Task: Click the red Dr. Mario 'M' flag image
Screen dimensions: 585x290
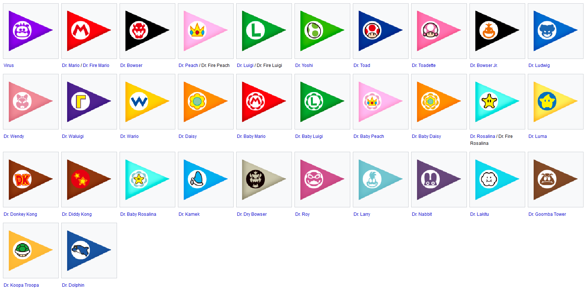Action: 89,31
